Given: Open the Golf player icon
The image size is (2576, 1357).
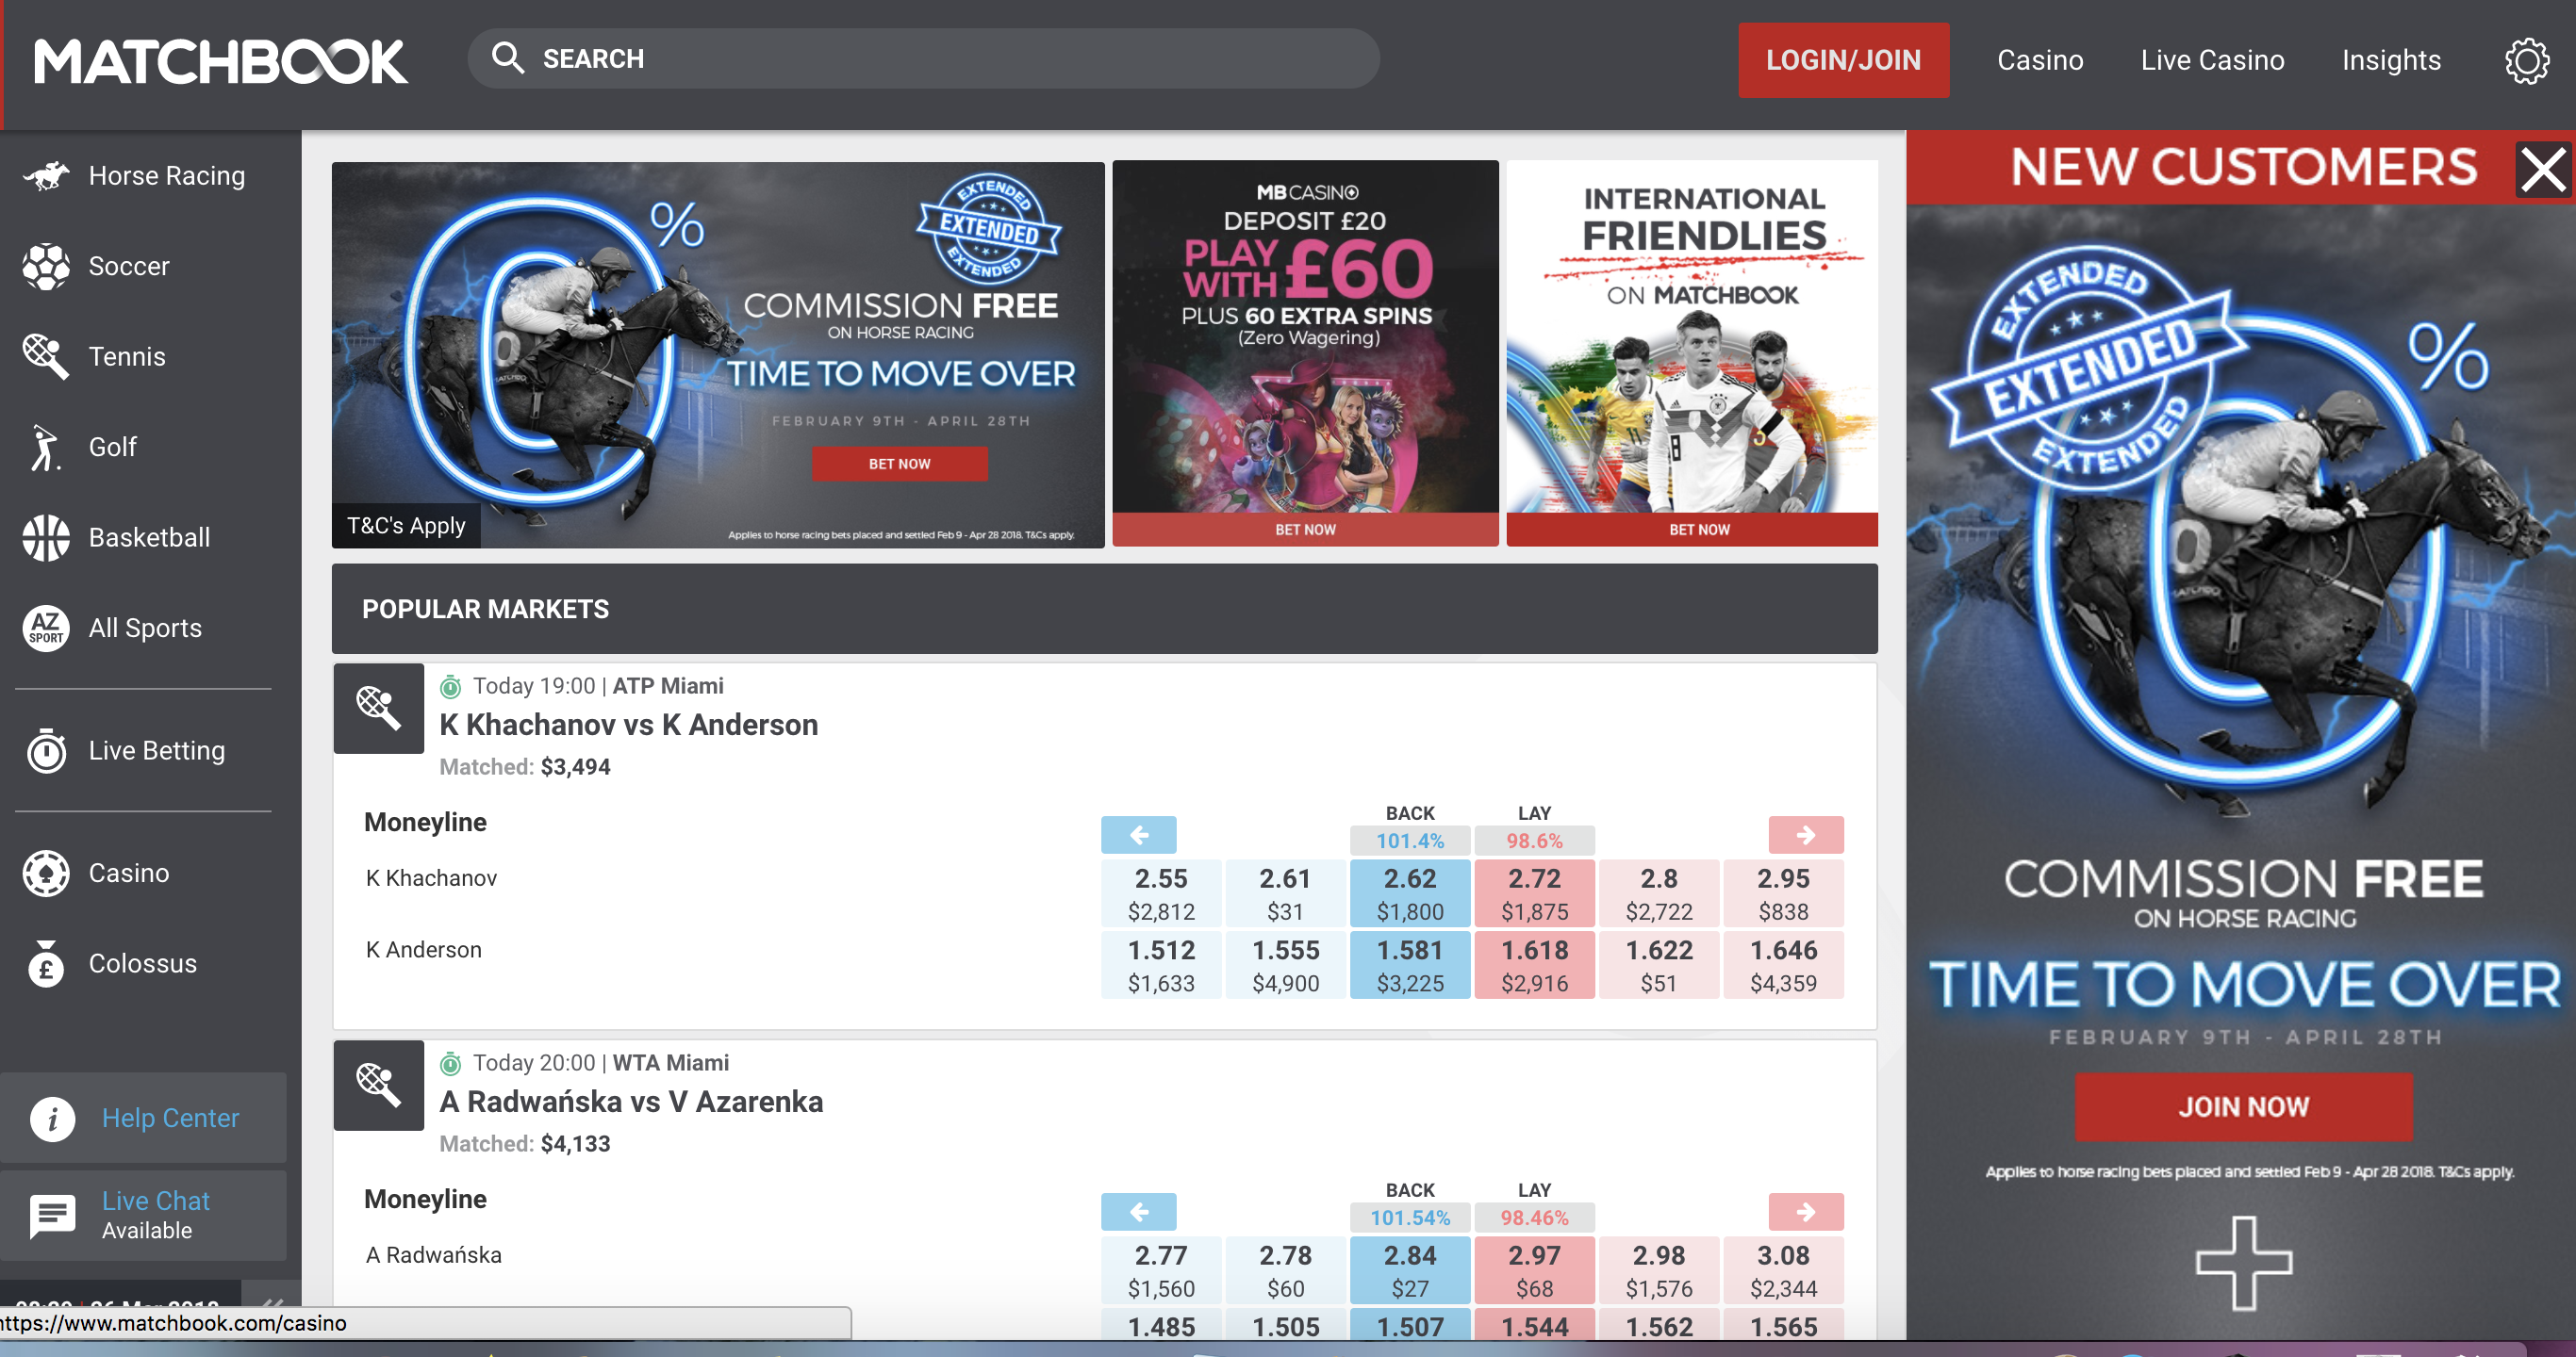Looking at the screenshot, I should pyautogui.click(x=46, y=448).
